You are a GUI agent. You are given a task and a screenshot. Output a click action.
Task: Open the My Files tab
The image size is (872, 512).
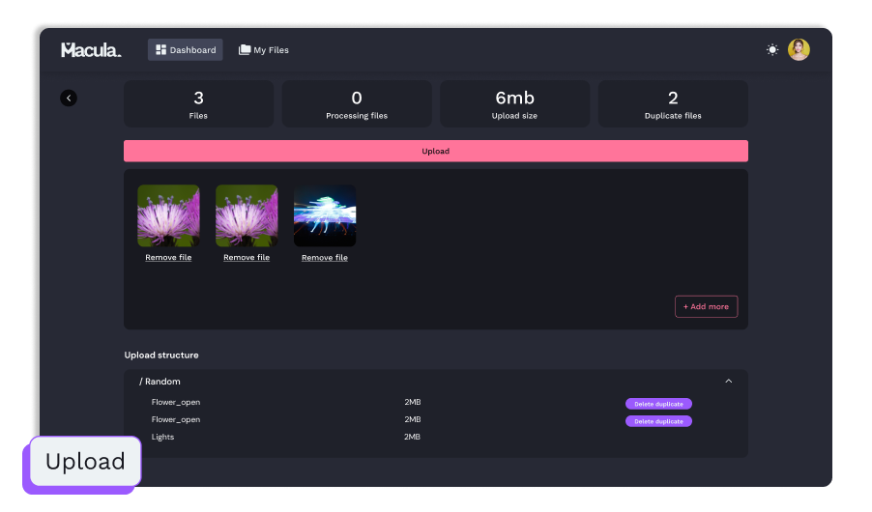[264, 50]
